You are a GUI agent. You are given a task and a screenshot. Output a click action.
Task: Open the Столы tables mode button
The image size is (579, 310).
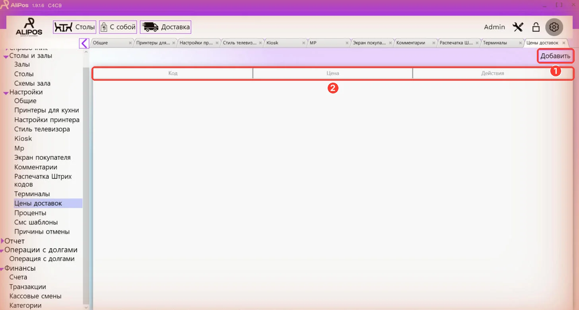[x=75, y=27]
